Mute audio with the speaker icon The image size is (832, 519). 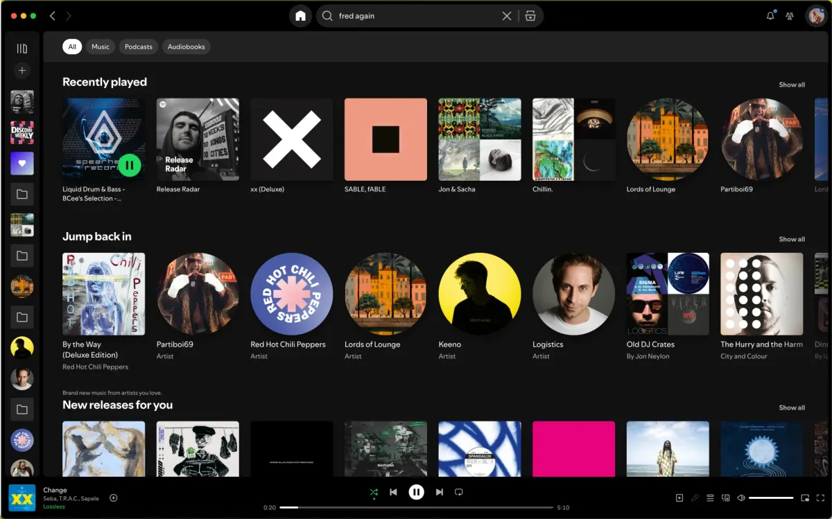coord(742,498)
